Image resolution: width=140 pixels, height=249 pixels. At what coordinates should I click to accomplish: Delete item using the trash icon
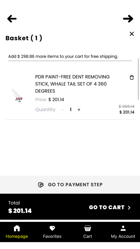132,78
